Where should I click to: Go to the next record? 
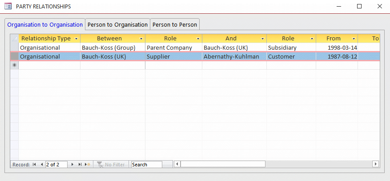coord(72,165)
